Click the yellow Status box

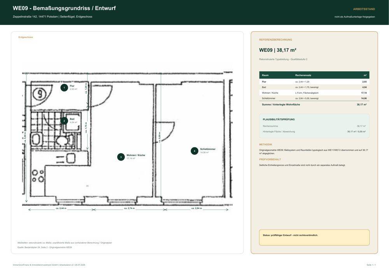(x=314, y=238)
